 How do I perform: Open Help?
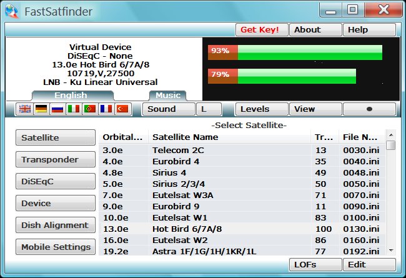[370, 29]
